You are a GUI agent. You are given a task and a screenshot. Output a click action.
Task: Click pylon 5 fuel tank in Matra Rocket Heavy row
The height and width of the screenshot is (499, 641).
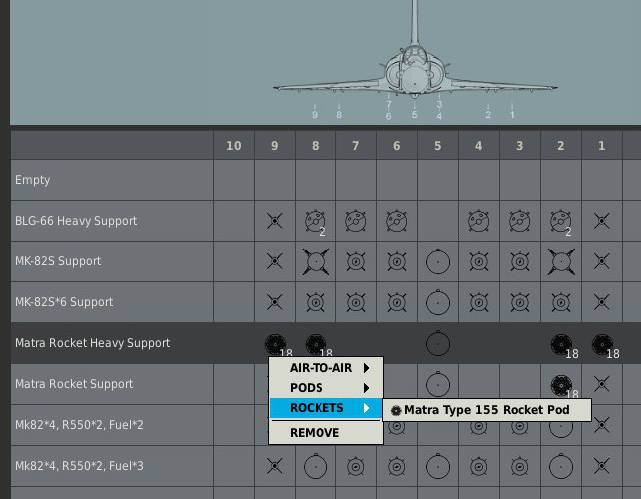tap(438, 343)
